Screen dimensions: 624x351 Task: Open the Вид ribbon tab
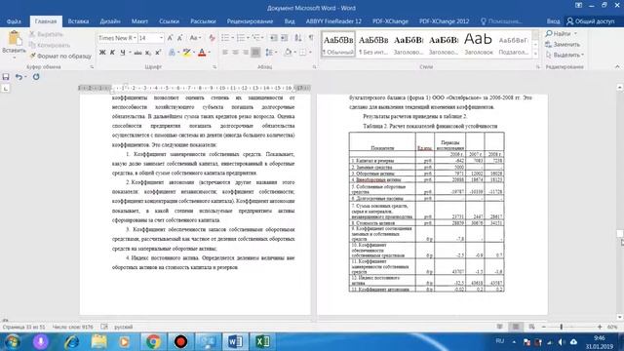pos(290,21)
